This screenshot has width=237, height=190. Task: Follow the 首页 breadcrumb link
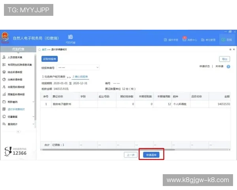coord(44,49)
